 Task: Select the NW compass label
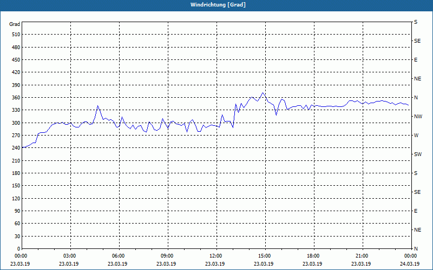(418, 117)
